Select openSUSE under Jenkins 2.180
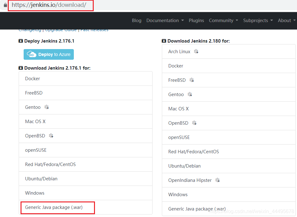This screenshot has height=217, width=297. [x=229, y=137]
